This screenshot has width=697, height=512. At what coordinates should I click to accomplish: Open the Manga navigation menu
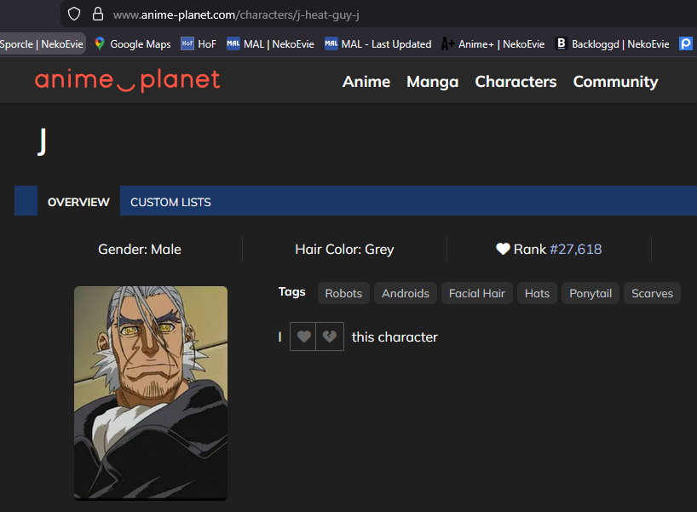pos(433,82)
